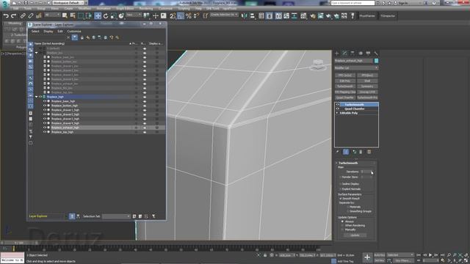Toggle the Quad Chamfer modifier eye
This screenshot has height=264, width=470.
click(338, 109)
